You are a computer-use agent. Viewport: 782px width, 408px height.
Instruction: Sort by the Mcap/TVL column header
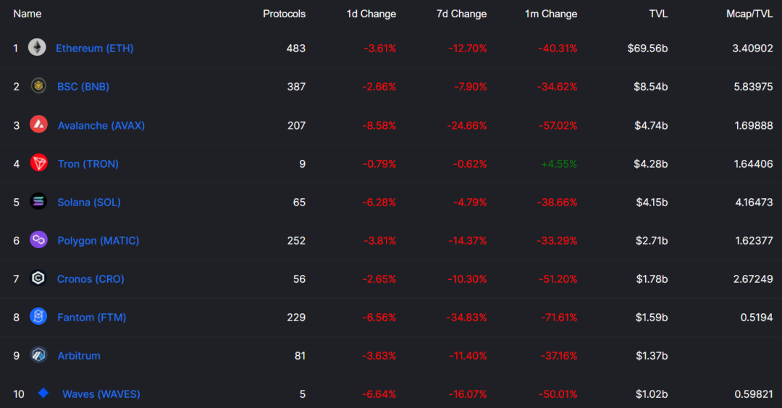coord(749,14)
